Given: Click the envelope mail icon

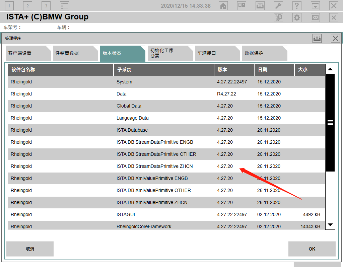Looking at the screenshot, I should pyautogui.click(x=315, y=17).
